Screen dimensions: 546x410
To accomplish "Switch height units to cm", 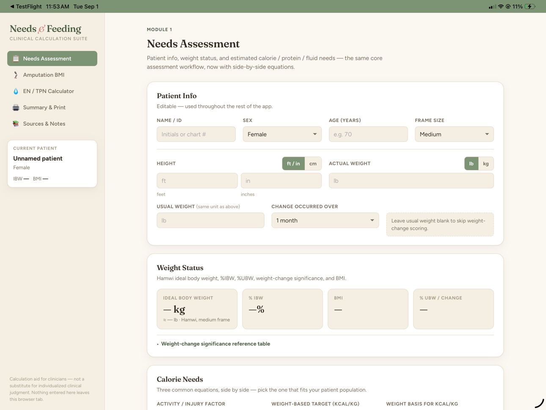I will coord(313,163).
